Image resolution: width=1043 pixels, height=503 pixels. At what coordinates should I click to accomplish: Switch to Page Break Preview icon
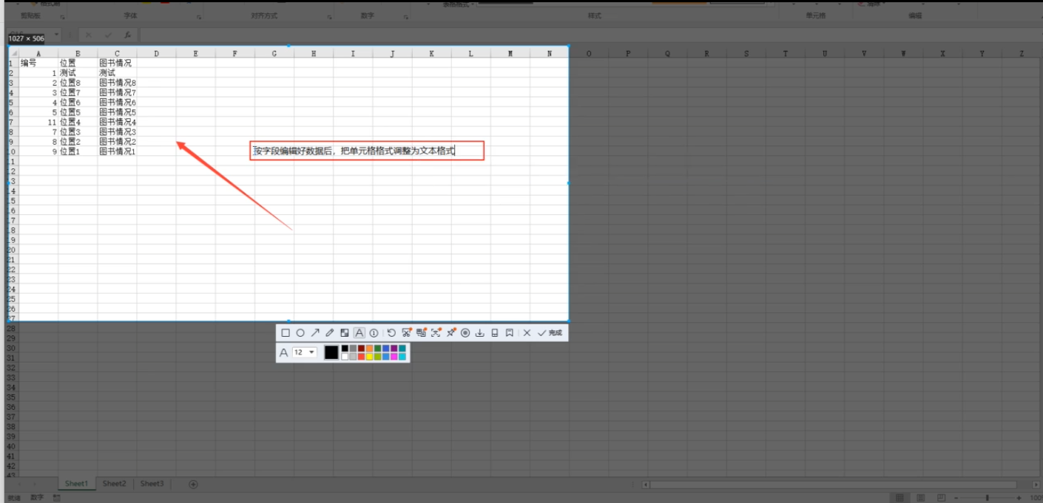click(942, 498)
